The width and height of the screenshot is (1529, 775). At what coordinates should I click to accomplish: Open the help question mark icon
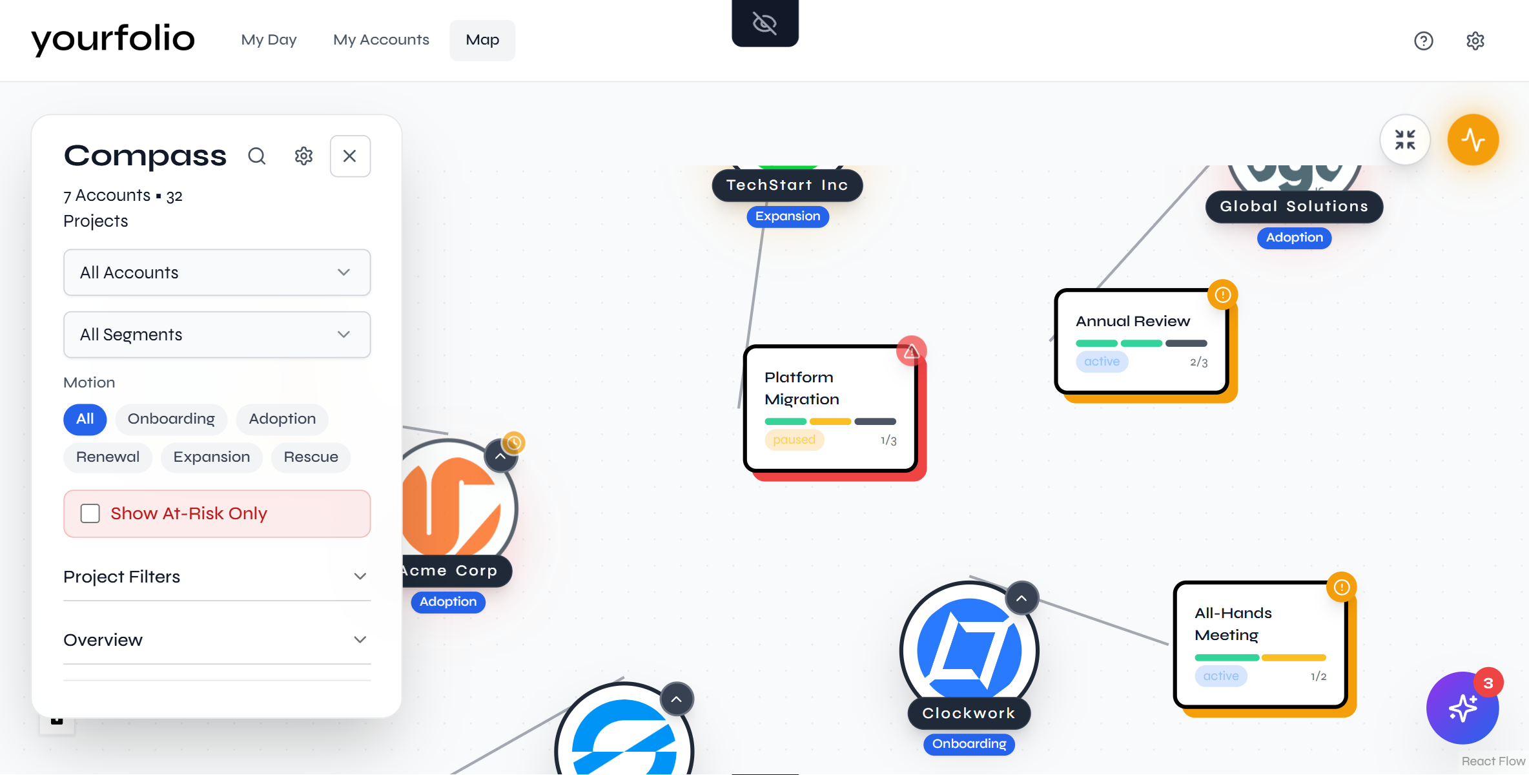point(1423,41)
